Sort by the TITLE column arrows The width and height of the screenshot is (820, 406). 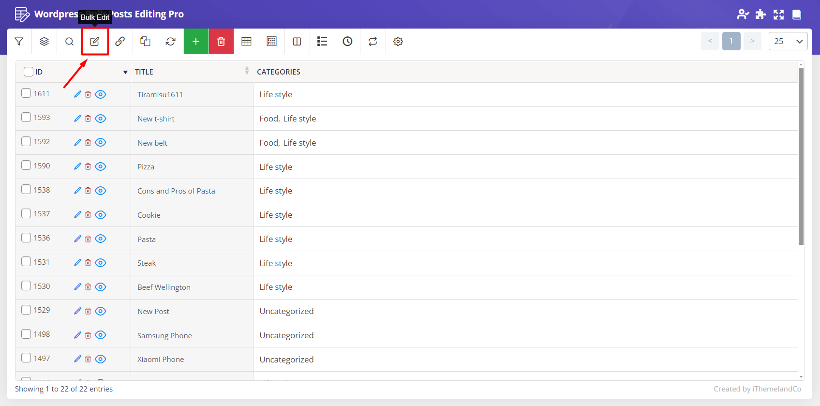[x=247, y=71]
